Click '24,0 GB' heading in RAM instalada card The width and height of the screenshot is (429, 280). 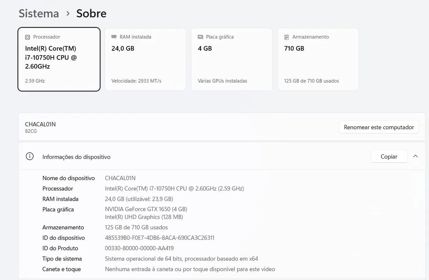(123, 48)
